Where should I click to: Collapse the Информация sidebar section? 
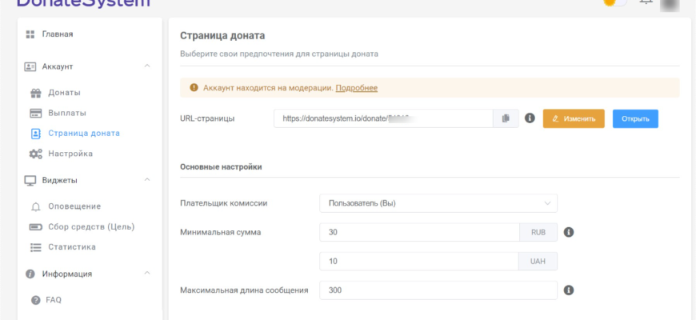point(147,273)
